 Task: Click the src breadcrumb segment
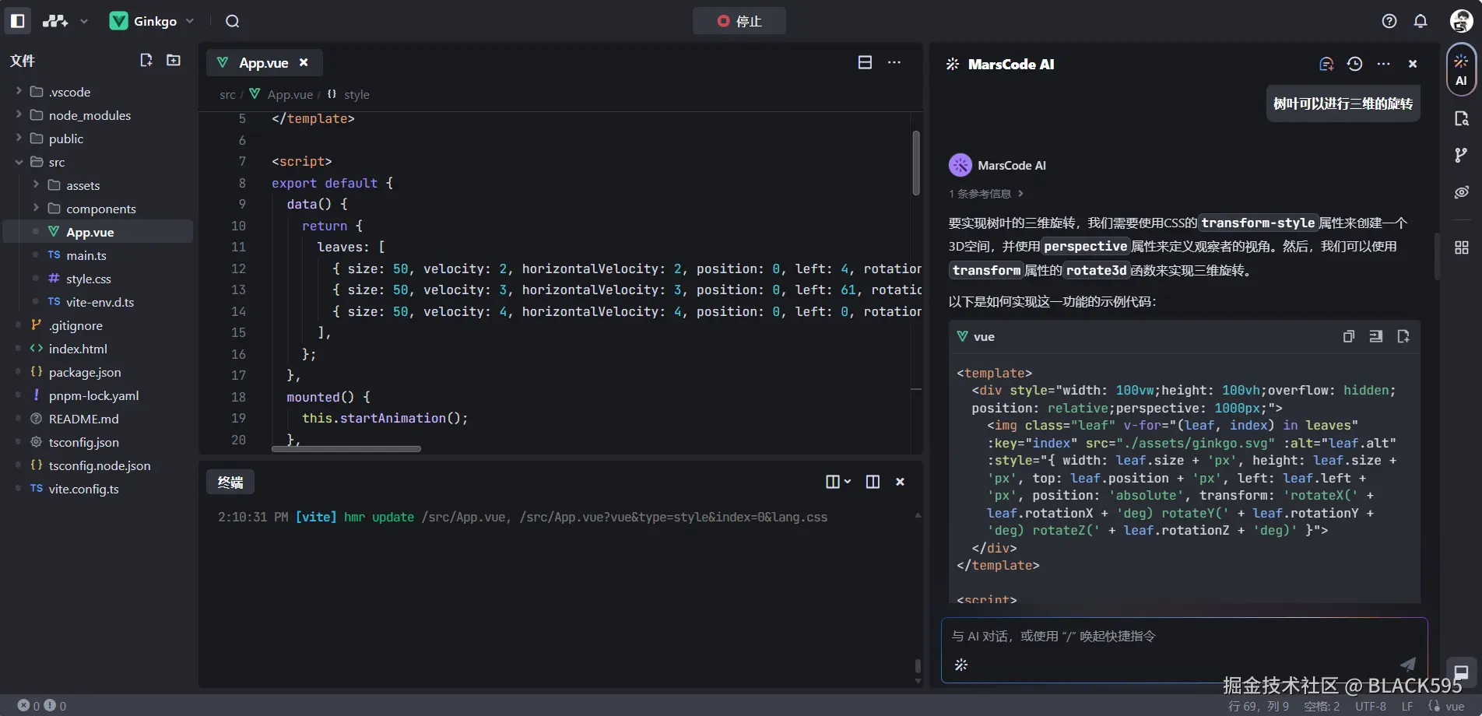tap(227, 94)
